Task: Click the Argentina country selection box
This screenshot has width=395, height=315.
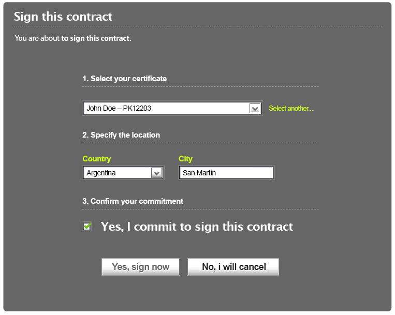Action: coord(123,173)
